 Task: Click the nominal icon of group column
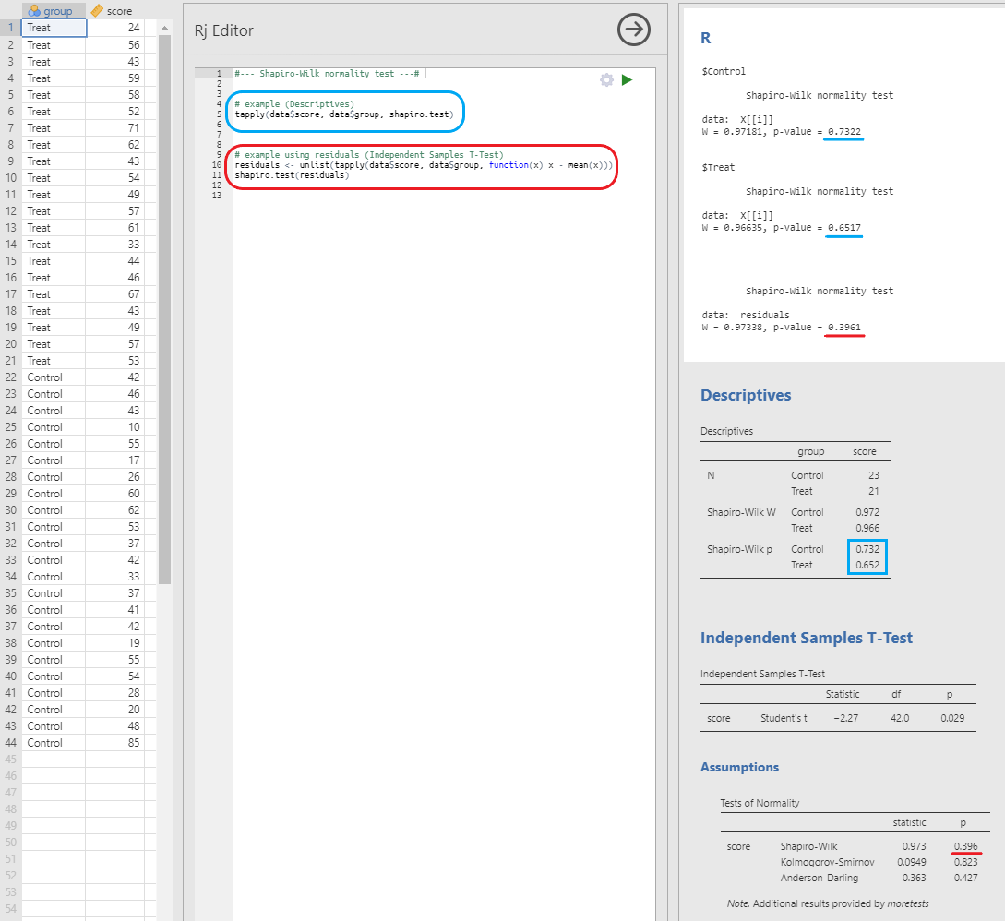pyautogui.click(x=34, y=11)
